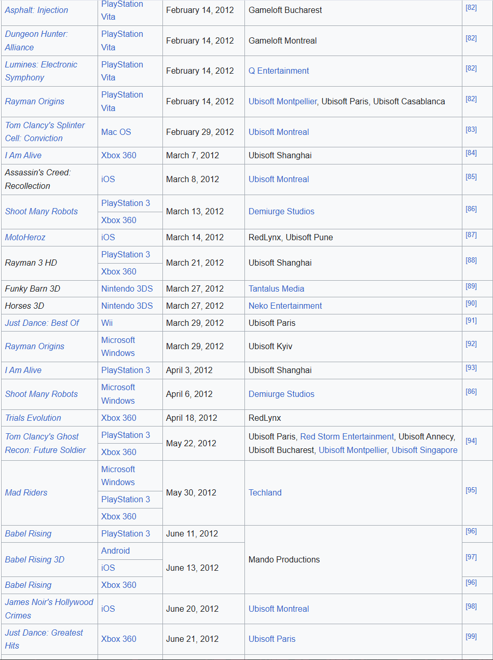Open Ubisoft Montreal link in Assassin's Creed: Recollection row
The image size is (493, 660).
point(279,179)
